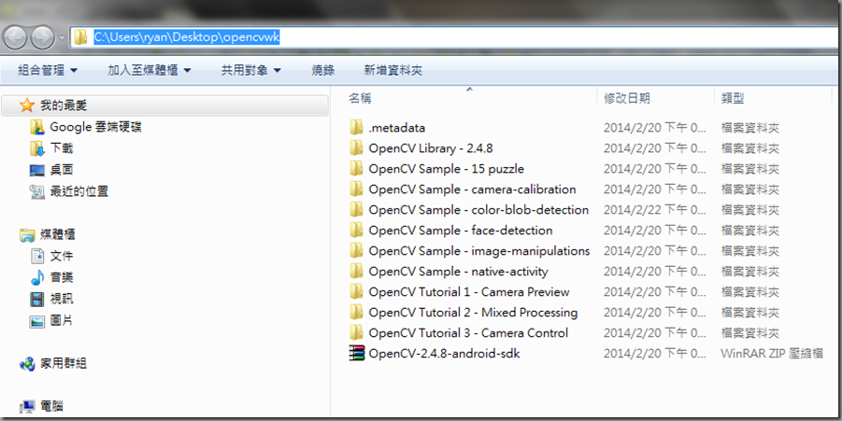Select the .metadata folder

[x=397, y=128]
